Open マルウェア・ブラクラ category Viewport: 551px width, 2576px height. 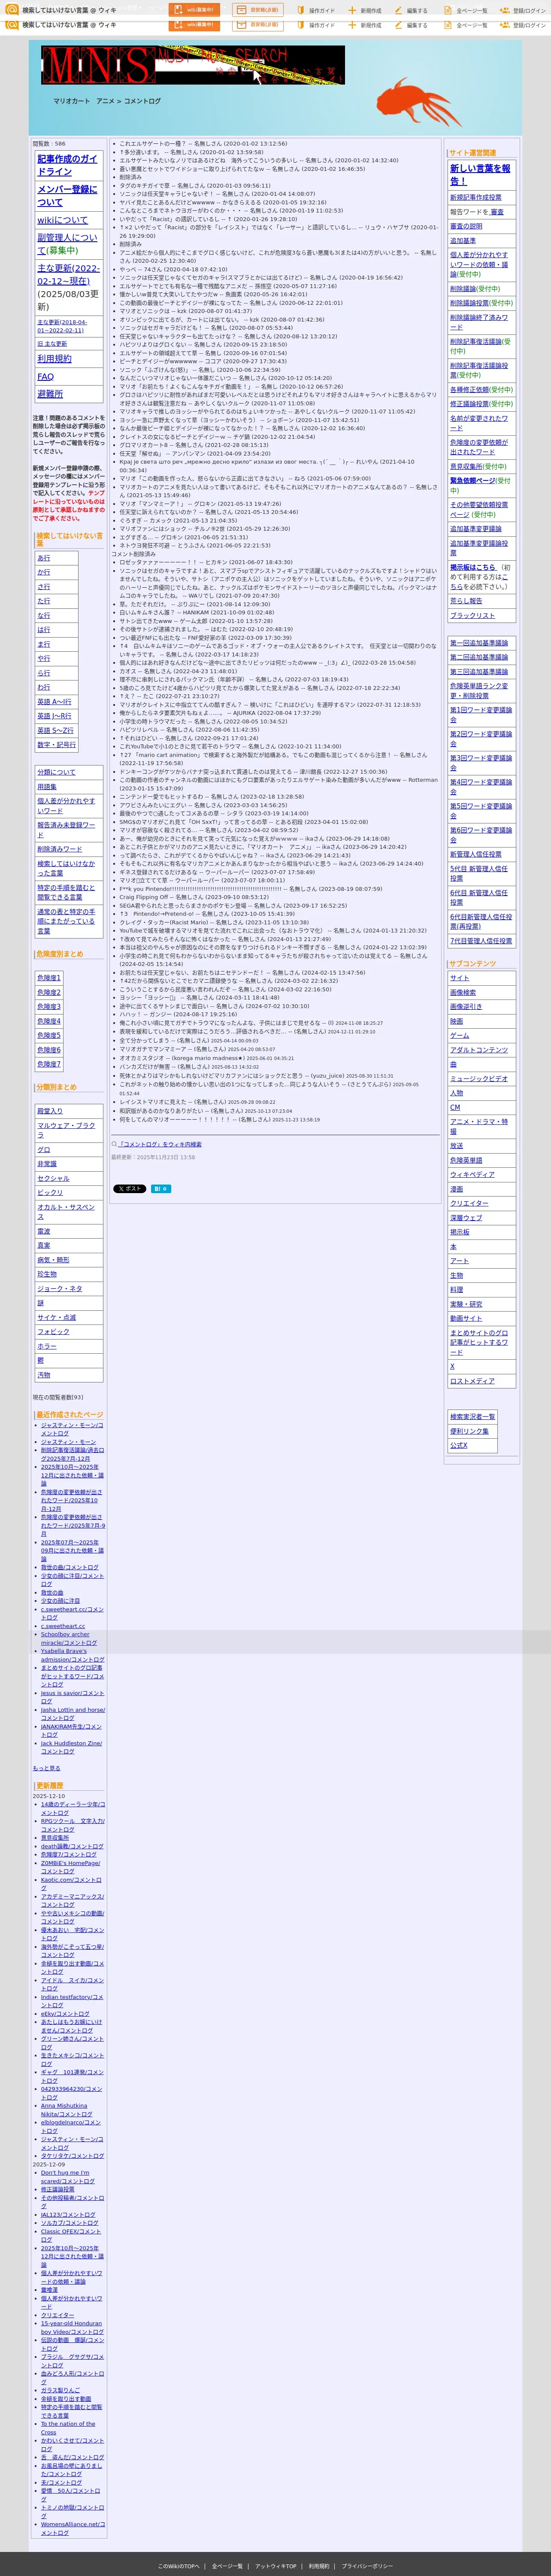click(66, 1130)
